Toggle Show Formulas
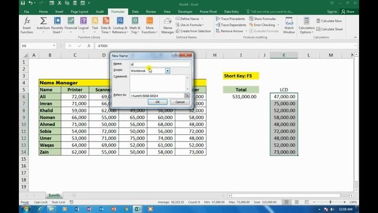378x213 pixels. [x=262, y=18]
